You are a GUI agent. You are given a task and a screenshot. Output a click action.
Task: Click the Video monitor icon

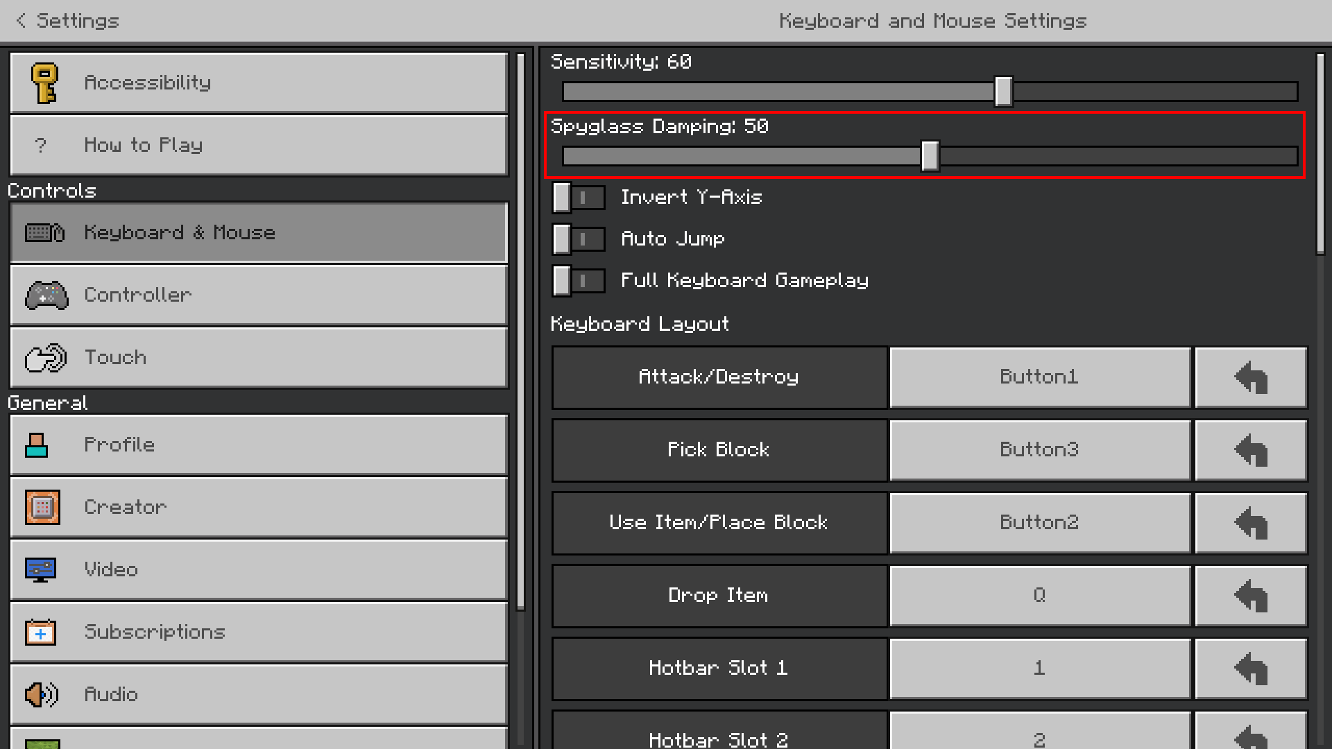[x=40, y=569]
